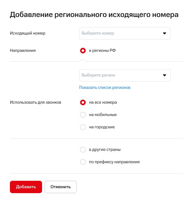The image size is (193, 203).
Task: Click the 'Использовать для звонков' field label
Action: [36, 102]
